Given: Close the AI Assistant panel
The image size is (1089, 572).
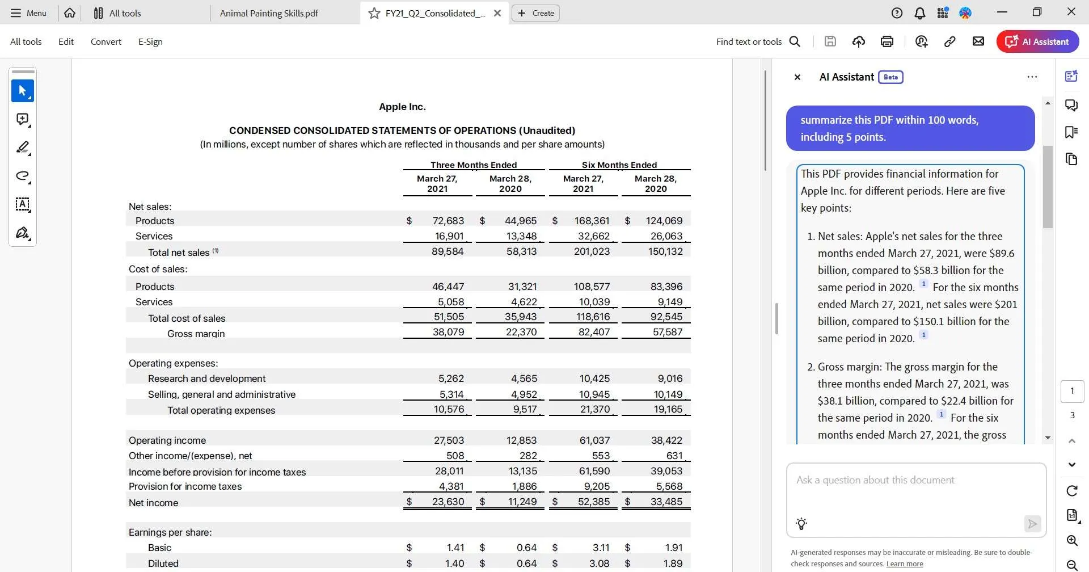Looking at the screenshot, I should point(797,77).
